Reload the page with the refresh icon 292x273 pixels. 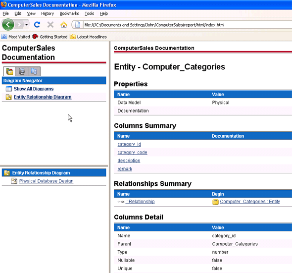click(x=37, y=24)
